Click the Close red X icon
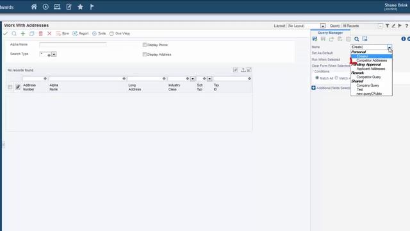 pyautogui.click(x=49, y=33)
